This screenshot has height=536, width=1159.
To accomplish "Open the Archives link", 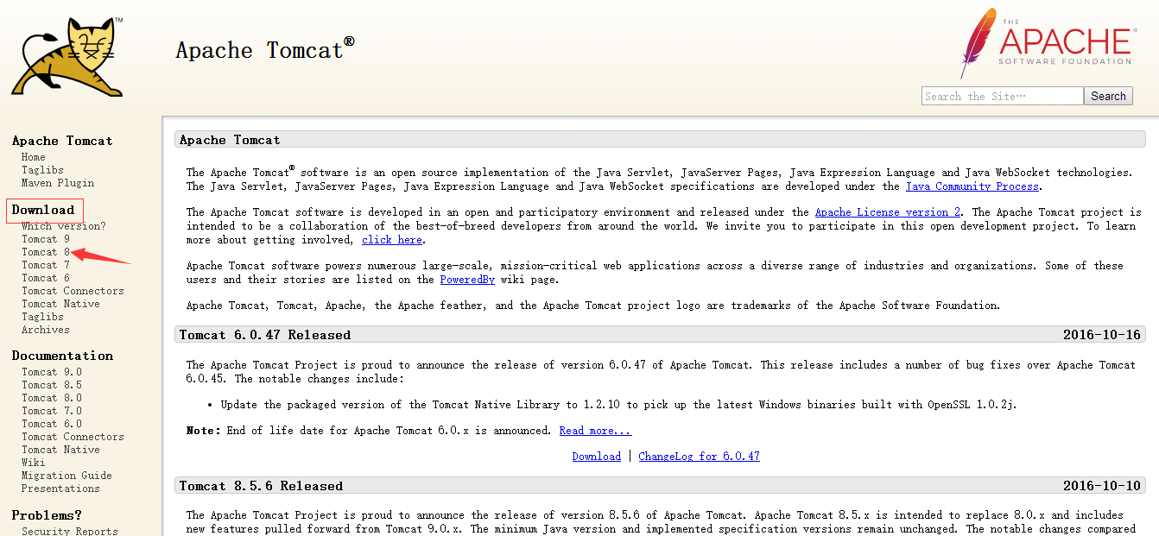I will [x=46, y=330].
